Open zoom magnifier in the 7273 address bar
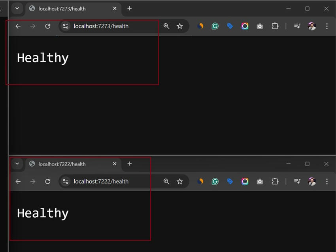Screen dimensions: 336x252 [x=166, y=26]
